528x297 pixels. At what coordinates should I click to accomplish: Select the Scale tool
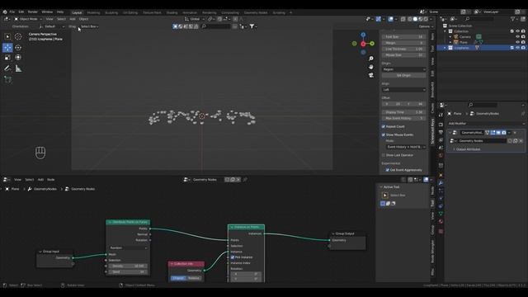pos(7,58)
